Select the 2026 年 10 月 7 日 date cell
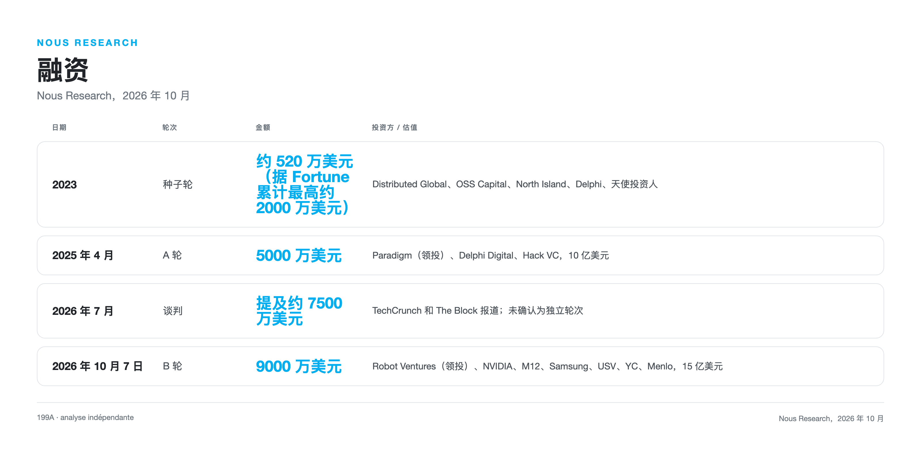The image size is (921, 451). click(98, 366)
